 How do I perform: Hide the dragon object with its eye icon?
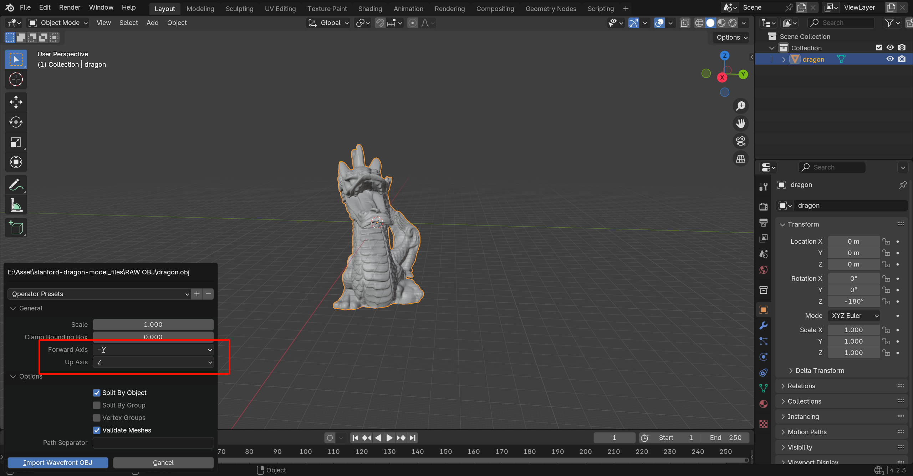pos(890,59)
